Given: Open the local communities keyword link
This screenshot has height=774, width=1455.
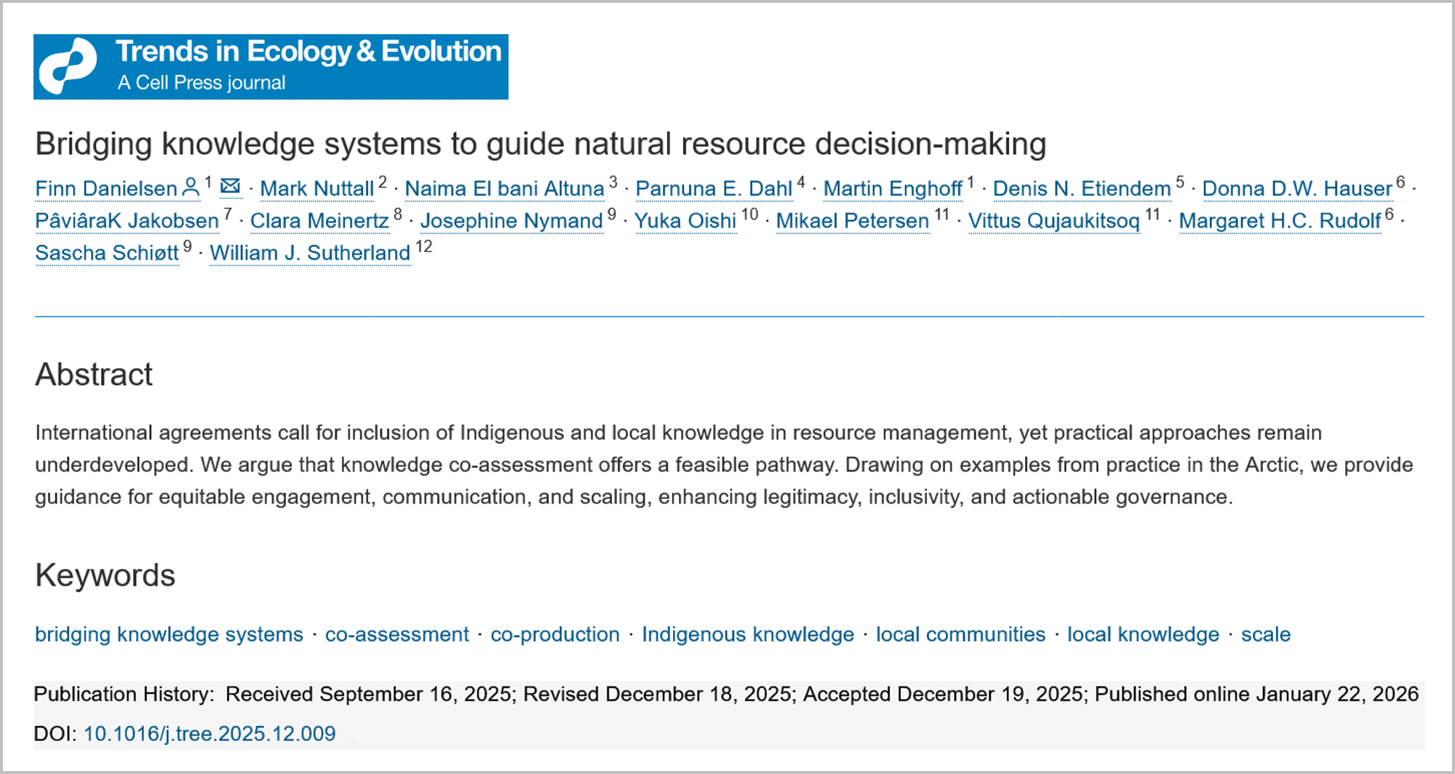Looking at the screenshot, I should pyautogui.click(x=960, y=634).
